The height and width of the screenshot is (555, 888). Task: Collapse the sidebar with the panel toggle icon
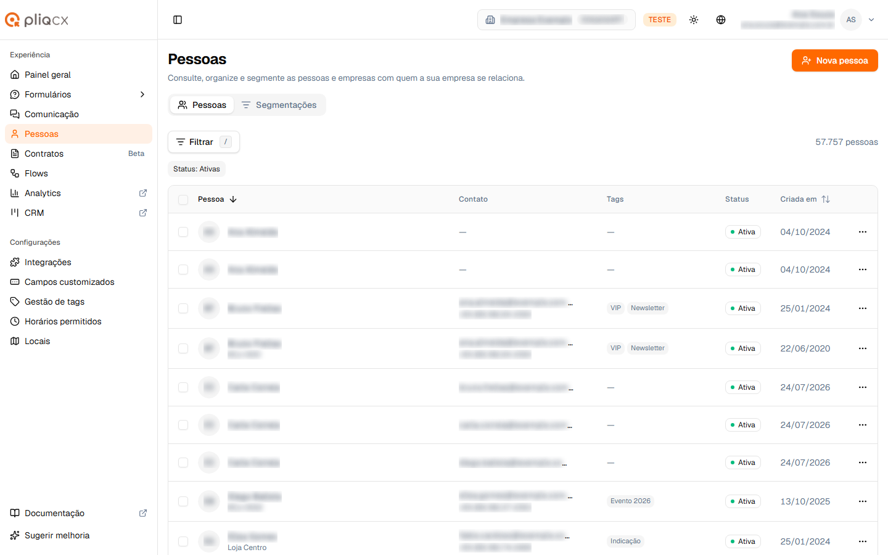(x=178, y=20)
